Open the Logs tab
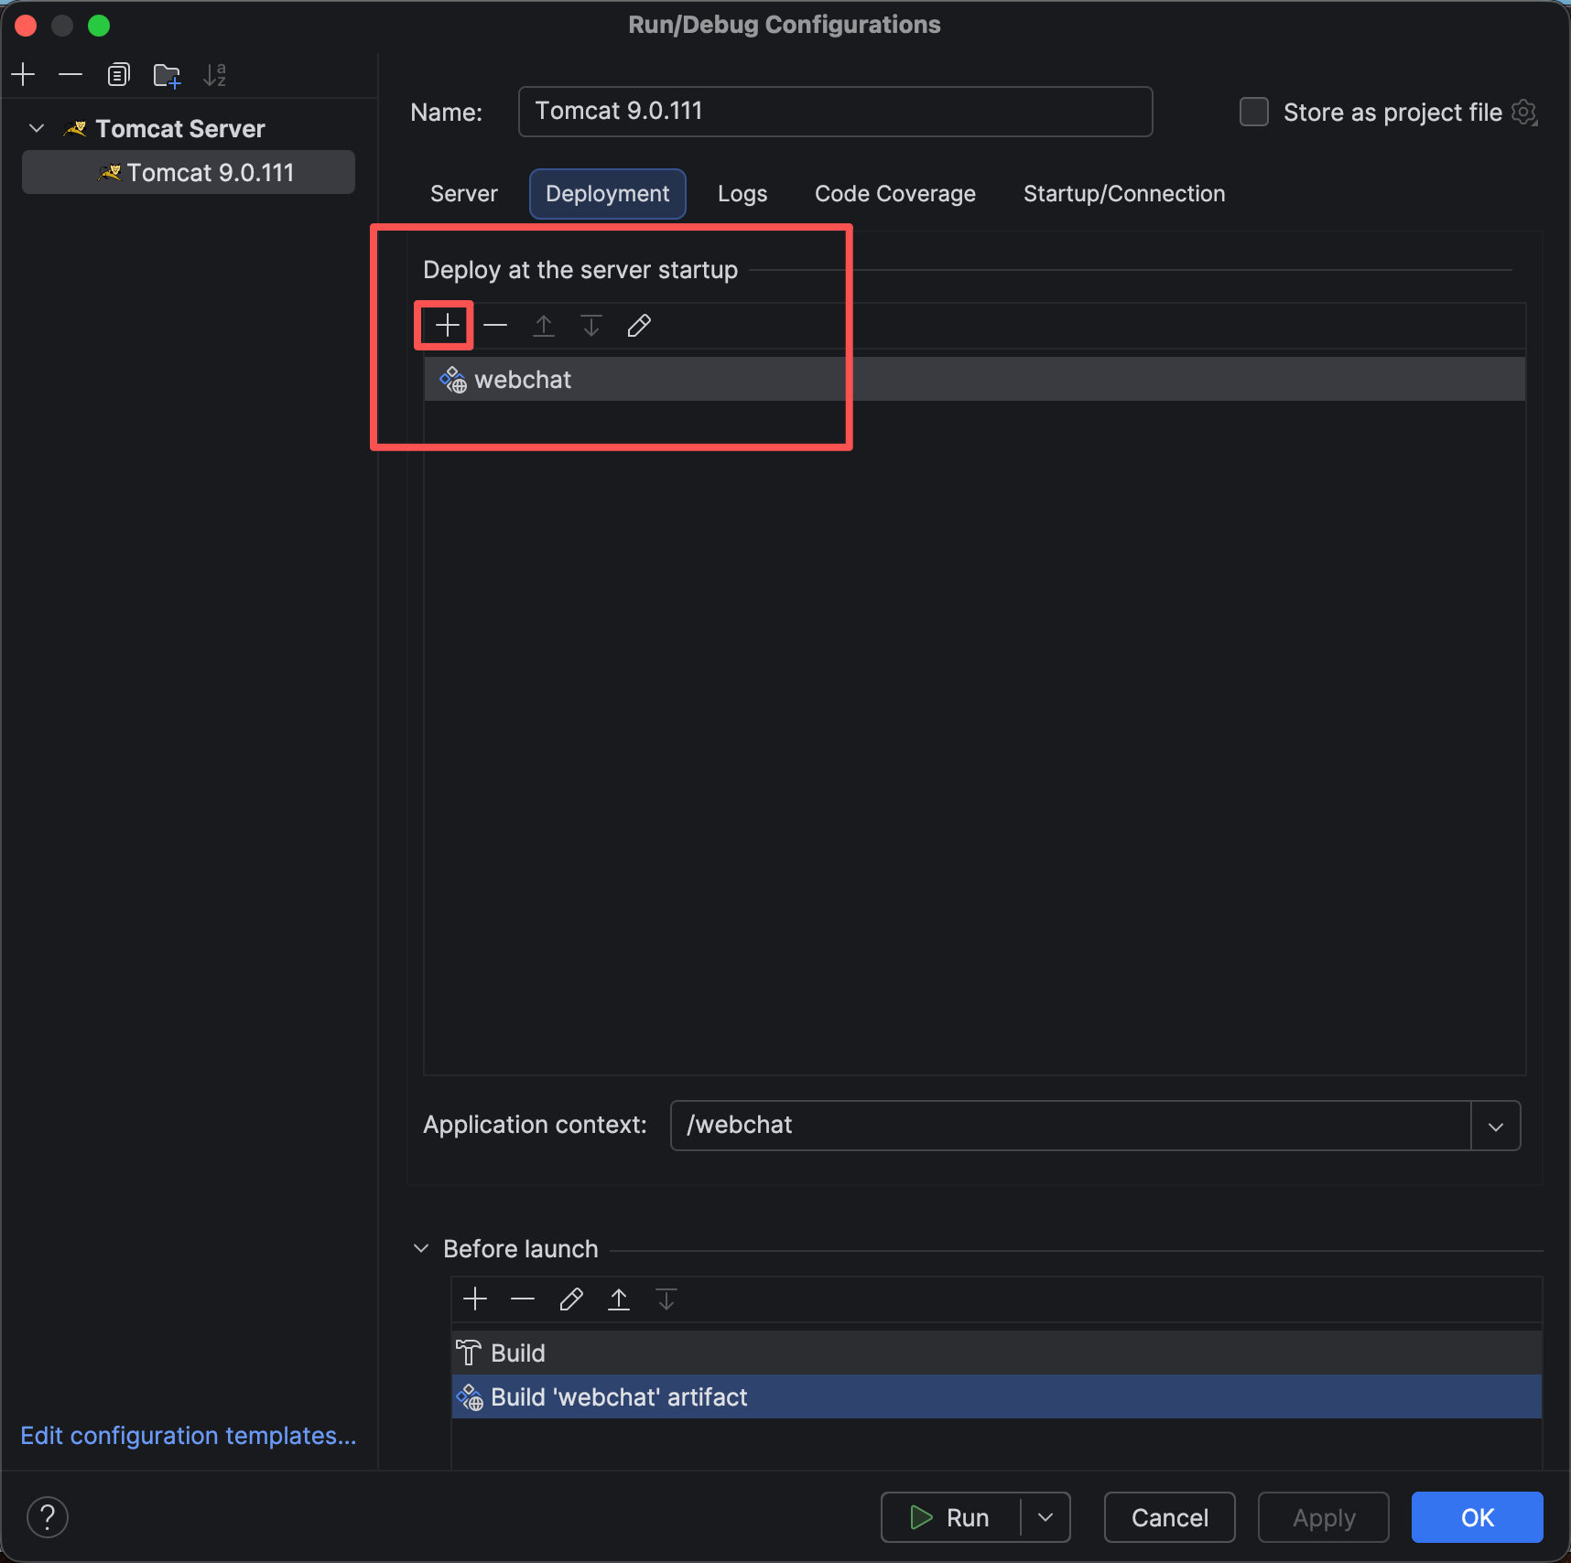This screenshot has width=1571, height=1563. (x=742, y=194)
